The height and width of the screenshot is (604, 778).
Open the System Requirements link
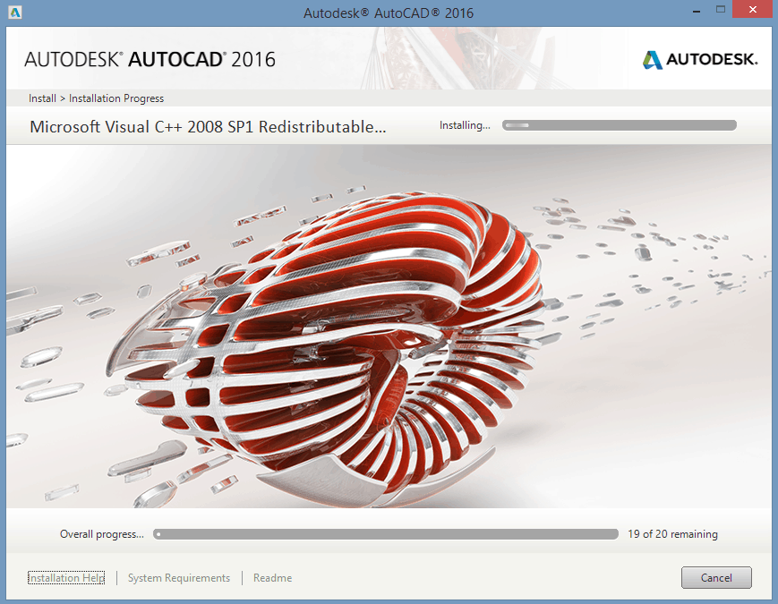coord(179,578)
